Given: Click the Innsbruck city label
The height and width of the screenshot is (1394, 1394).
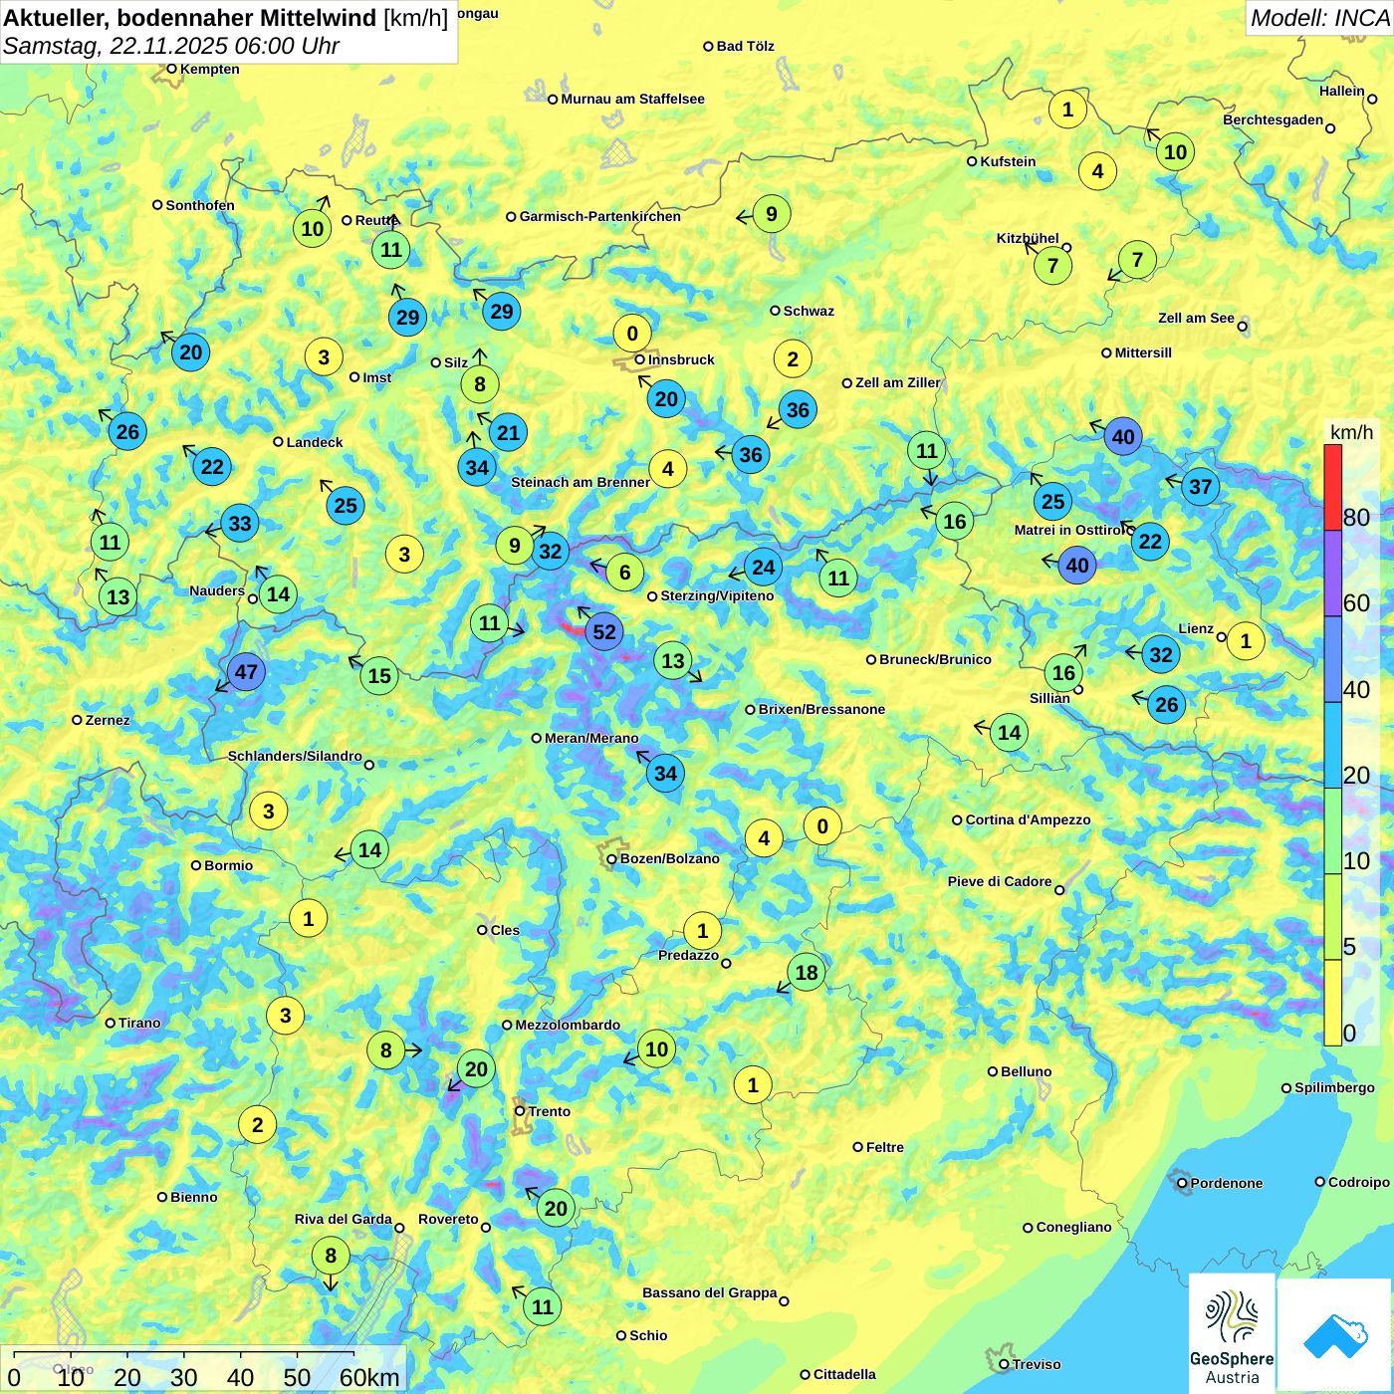Looking at the screenshot, I should [x=681, y=359].
